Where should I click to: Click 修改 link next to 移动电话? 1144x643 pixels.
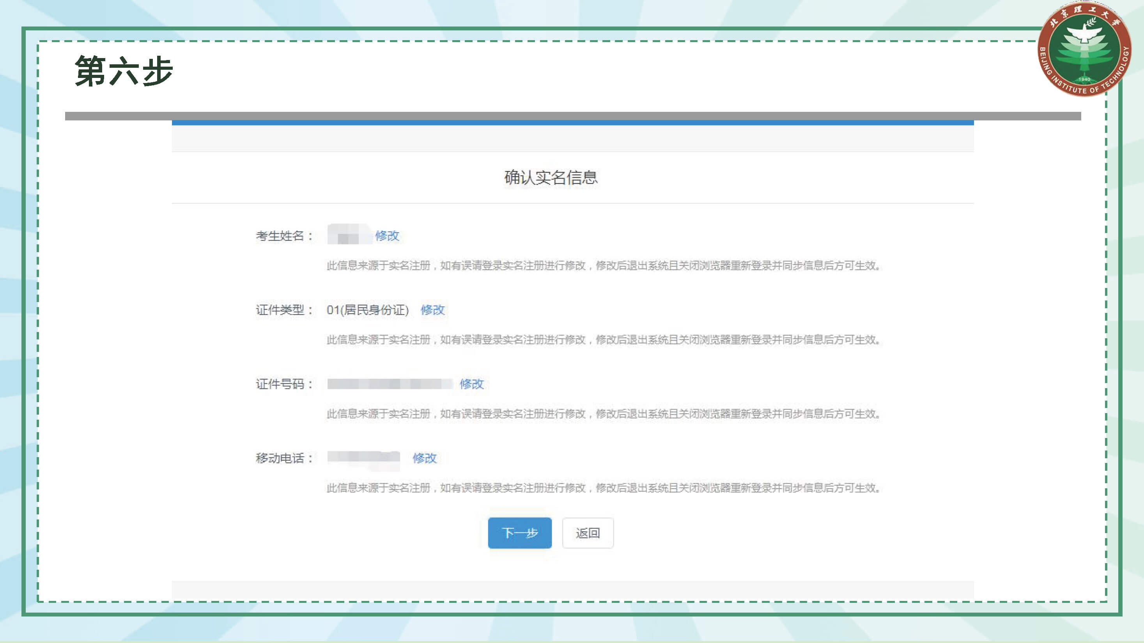(424, 458)
